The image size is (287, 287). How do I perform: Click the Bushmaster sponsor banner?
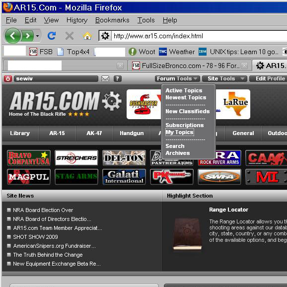point(144,104)
